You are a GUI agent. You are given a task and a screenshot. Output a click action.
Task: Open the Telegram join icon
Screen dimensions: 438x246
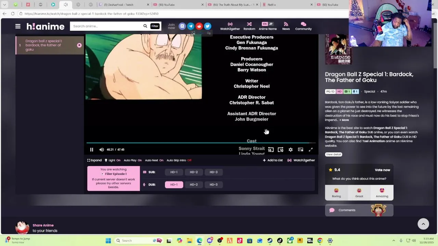coord(191,26)
